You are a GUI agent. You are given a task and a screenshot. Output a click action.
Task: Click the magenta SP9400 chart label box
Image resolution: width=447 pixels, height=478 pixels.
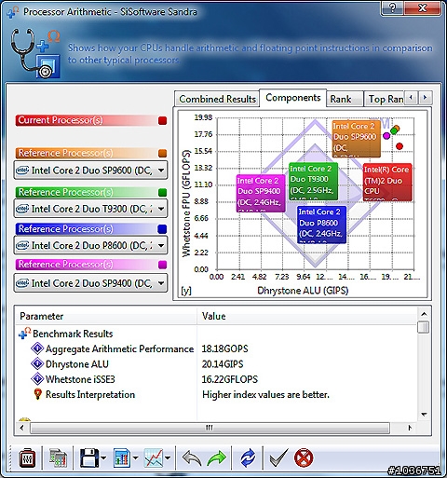[x=261, y=193]
